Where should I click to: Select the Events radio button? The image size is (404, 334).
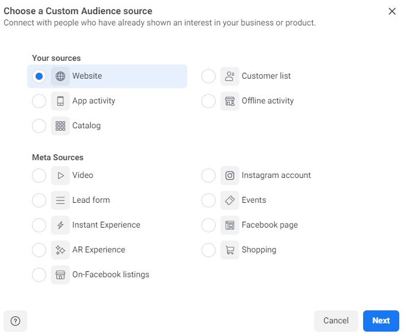(x=209, y=200)
